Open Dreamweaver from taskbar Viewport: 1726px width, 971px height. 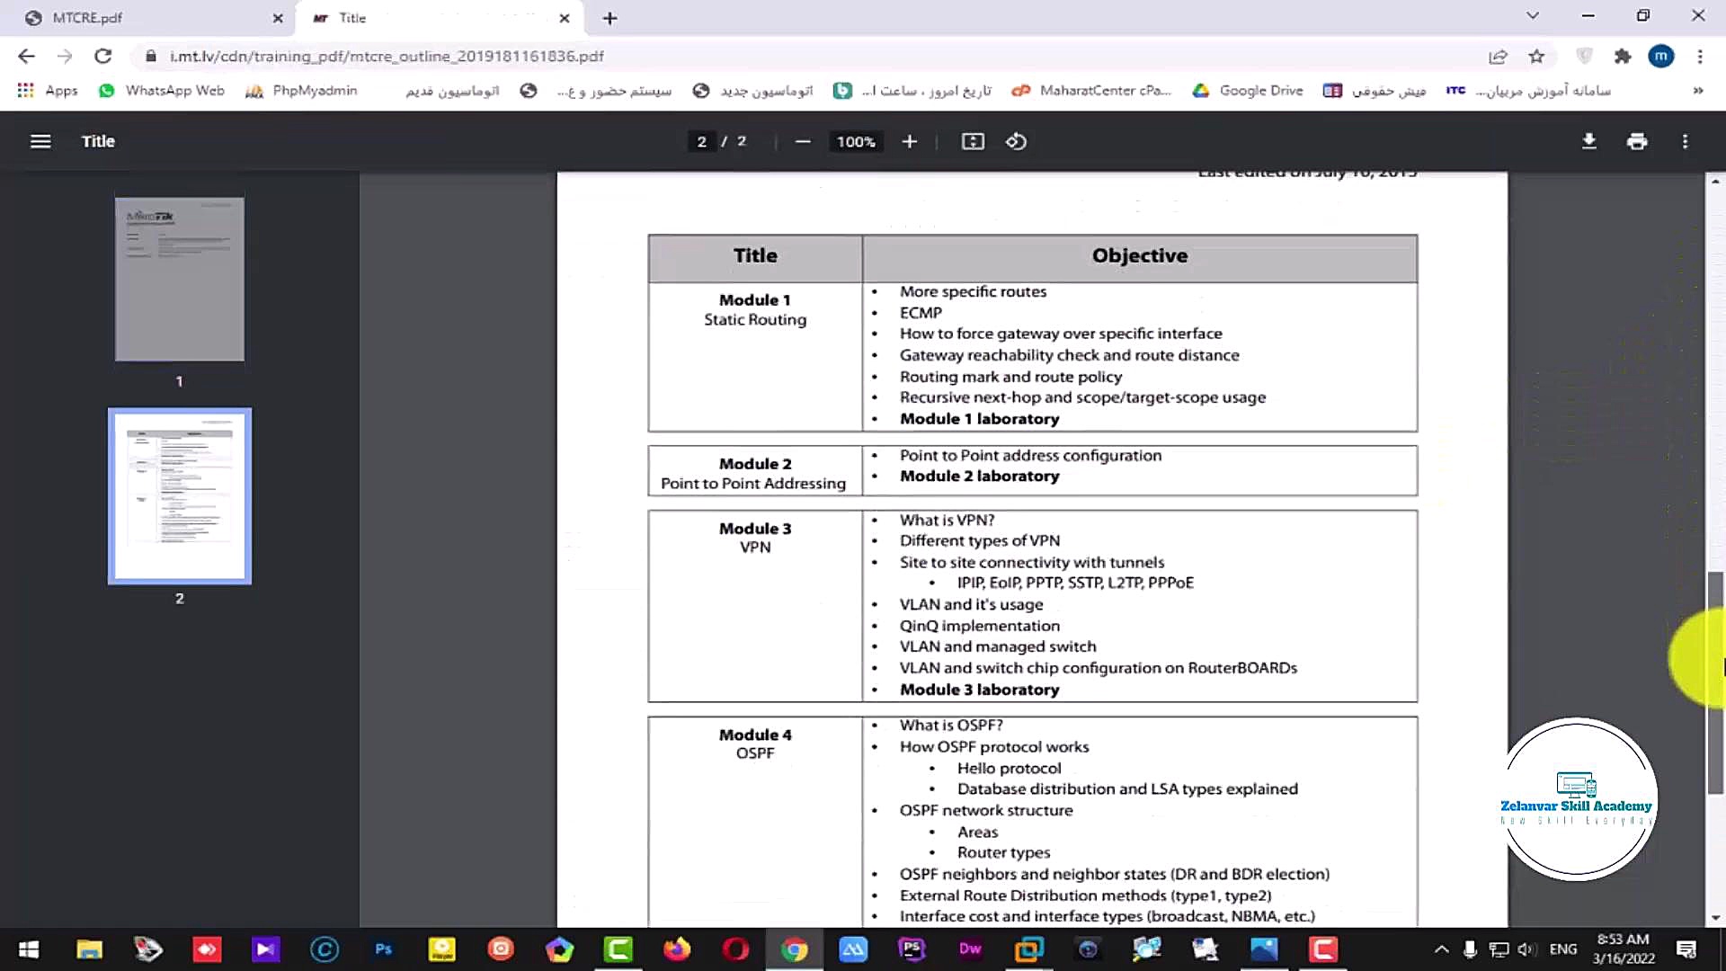pos(970,949)
